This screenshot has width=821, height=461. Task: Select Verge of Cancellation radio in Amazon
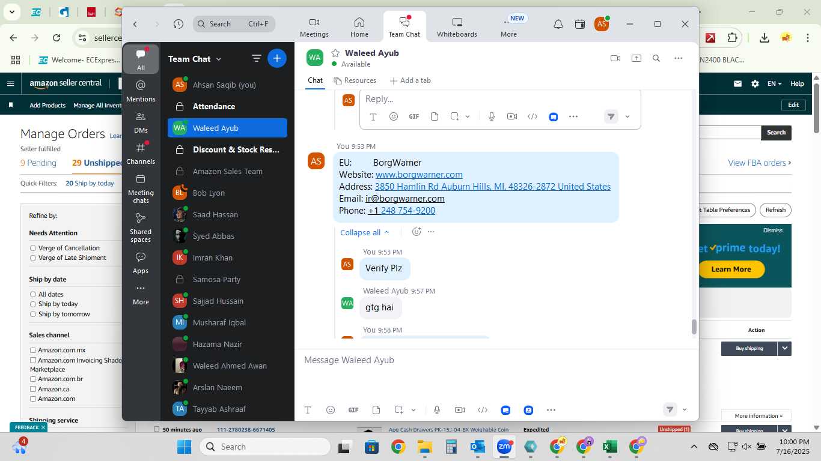(x=33, y=248)
